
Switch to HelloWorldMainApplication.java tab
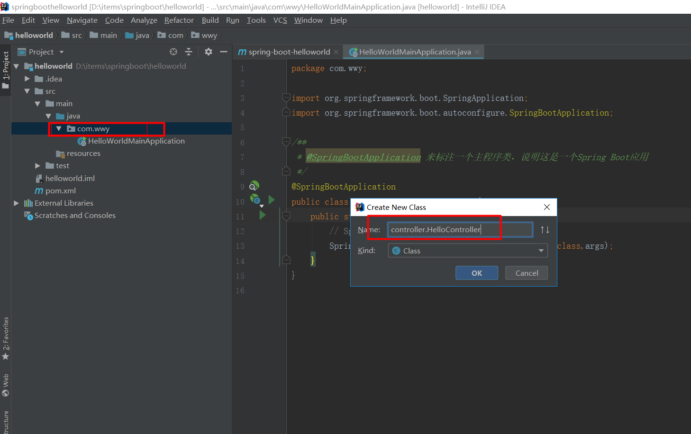415,52
